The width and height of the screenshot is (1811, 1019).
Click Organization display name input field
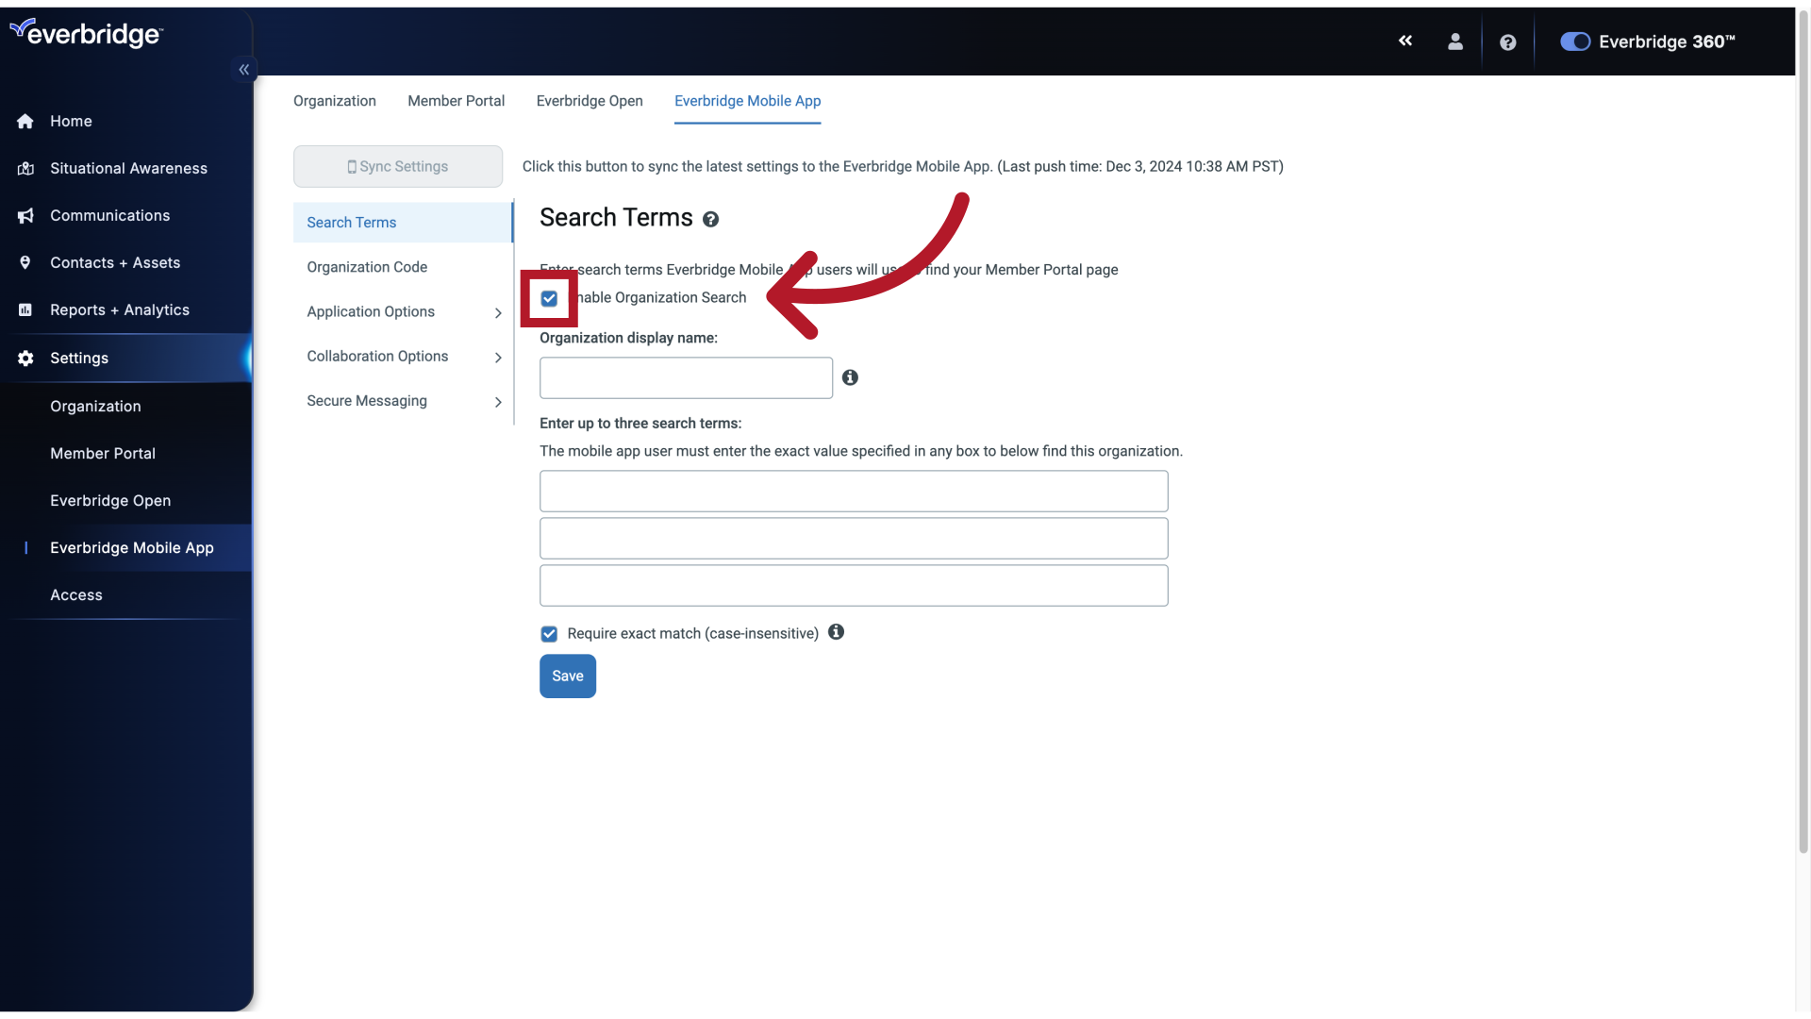pyautogui.click(x=686, y=377)
